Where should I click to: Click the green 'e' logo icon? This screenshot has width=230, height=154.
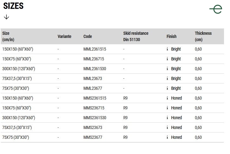216,9
